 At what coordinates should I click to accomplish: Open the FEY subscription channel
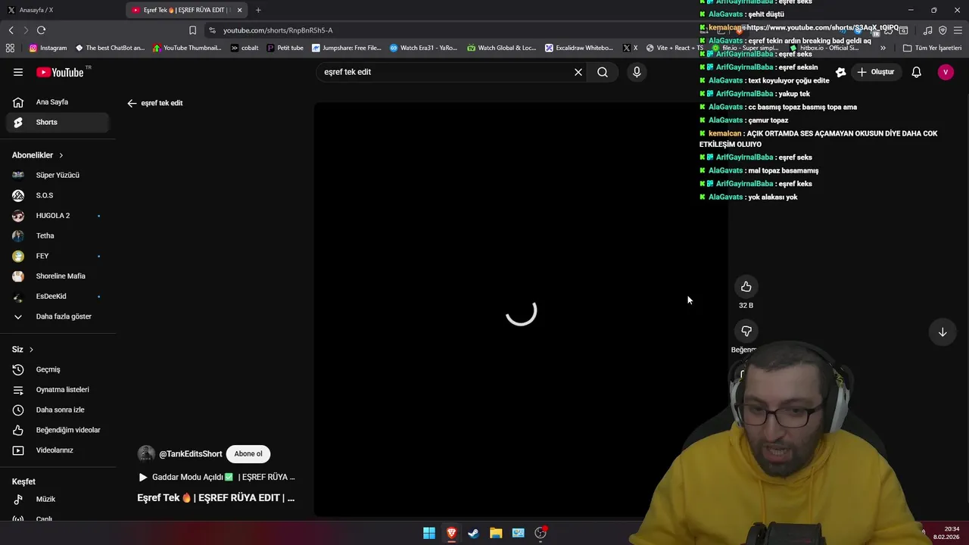click(x=57, y=256)
